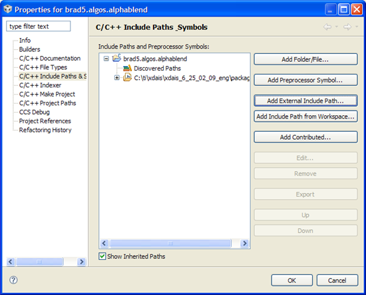Open the back history dropdown arrow
Screen dimensions: 366x295
click(x=337, y=27)
